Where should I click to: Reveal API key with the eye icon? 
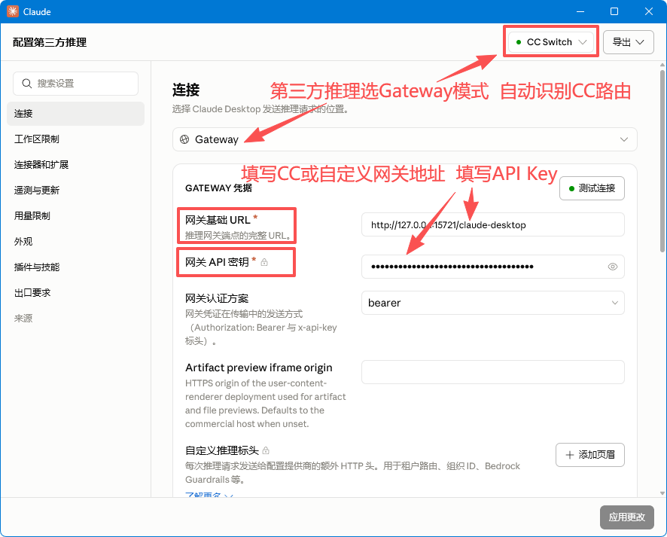(613, 267)
